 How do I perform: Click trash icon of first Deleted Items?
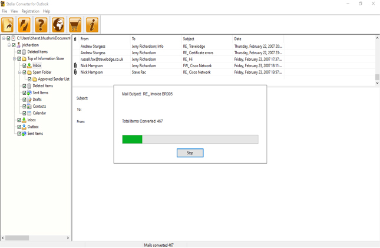coord(24,52)
